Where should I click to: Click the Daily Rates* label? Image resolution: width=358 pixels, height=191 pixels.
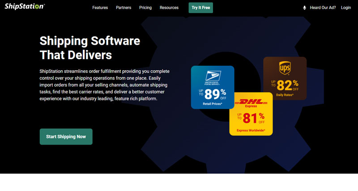(285, 95)
